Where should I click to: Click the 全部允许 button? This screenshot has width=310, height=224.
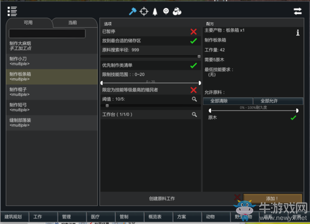tap(278, 101)
